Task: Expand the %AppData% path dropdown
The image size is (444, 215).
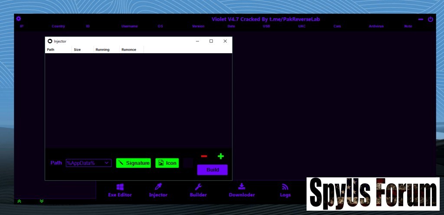Action: click(x=107, y=163)
